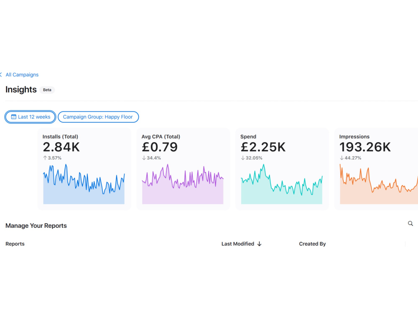
Task: Click the back chevron beside All Campaigns
Action: [1, 75]
